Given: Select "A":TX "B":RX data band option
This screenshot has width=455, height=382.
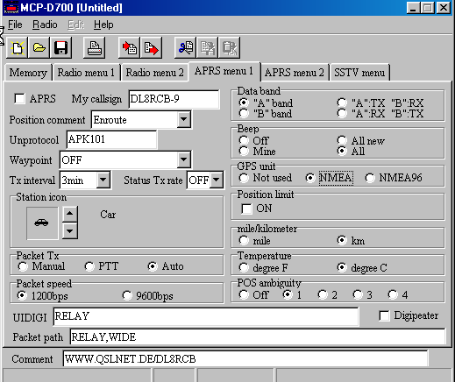Looking at the screenshot, I should tap(342, 103).
